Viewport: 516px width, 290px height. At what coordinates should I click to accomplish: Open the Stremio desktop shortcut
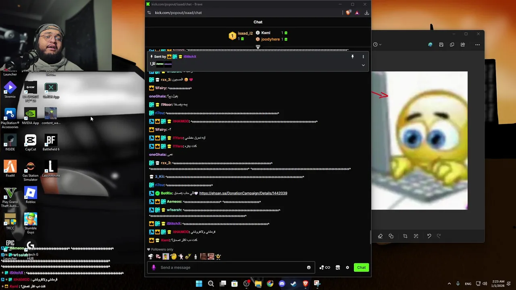(x=10, y=90)
